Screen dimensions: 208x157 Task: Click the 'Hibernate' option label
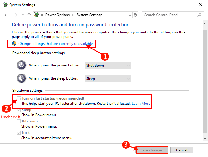pyautogui.click(x=30, y=121)
